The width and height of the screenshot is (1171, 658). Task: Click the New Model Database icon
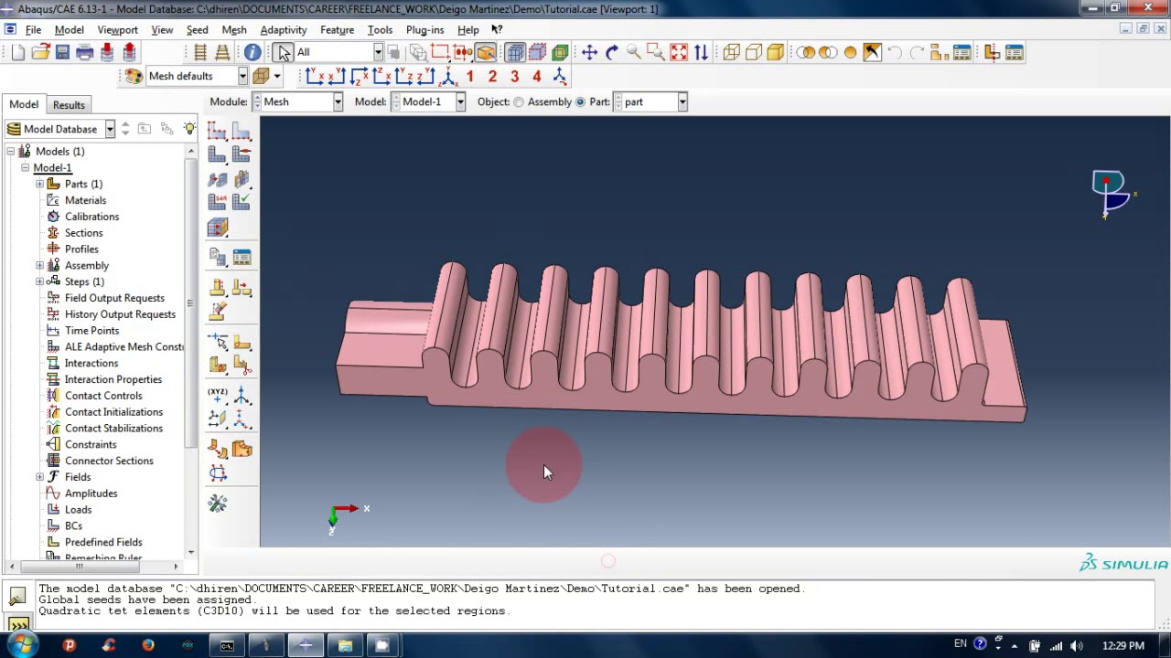coord(17,53)
